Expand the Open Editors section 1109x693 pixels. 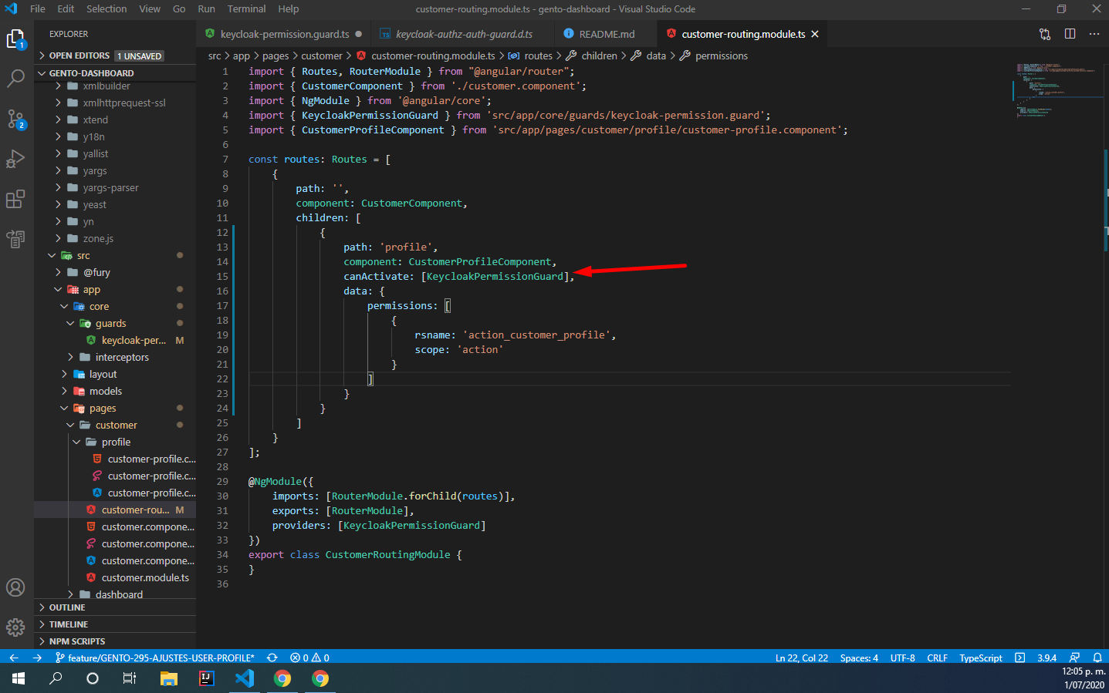click(x=115, y=56)
